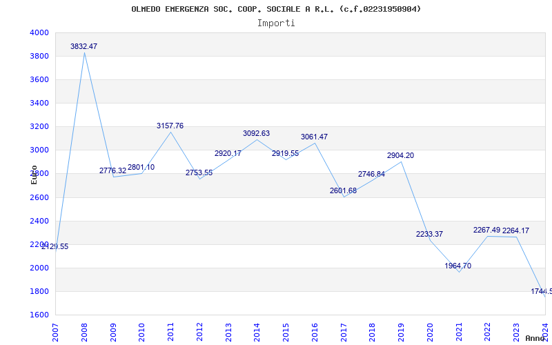Click the data label 3061.47
This screenshot has height=345, width=552.
pos(314,137)
